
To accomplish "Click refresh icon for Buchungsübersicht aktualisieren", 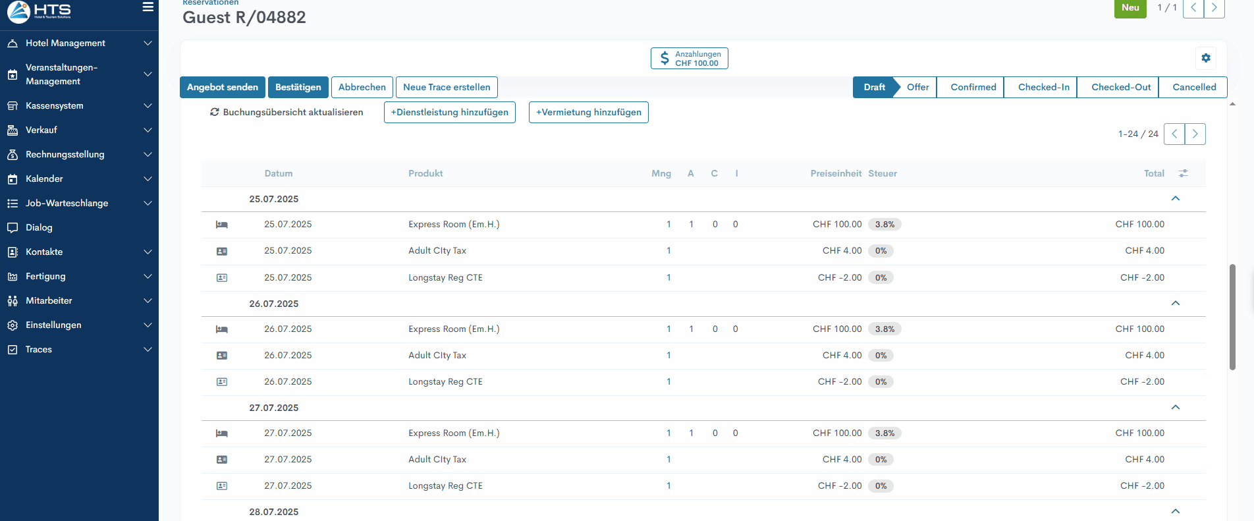I will point(215,112).
